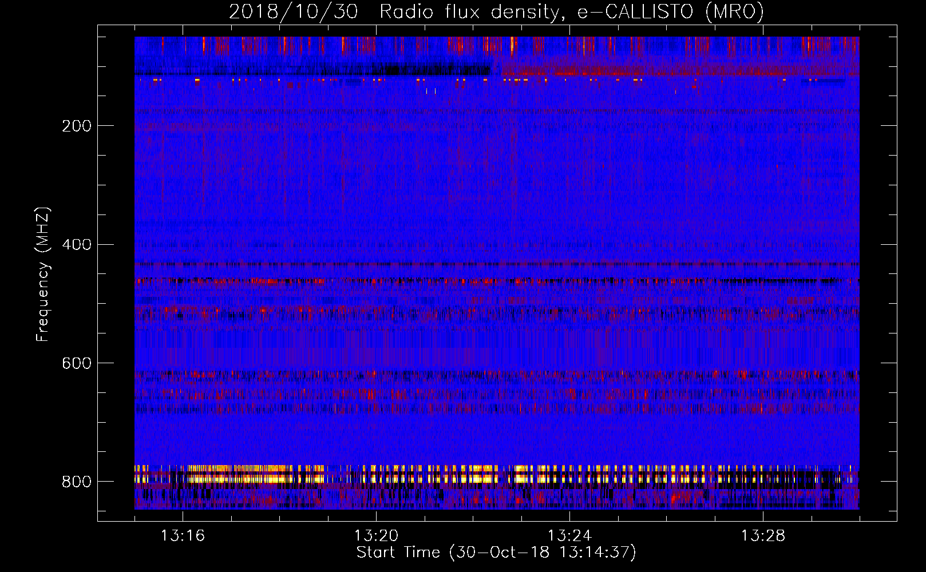Viewport: 926px width, 572px height.
Task: Click the 600 frequency tick label
Action: [x=77, y=363]
